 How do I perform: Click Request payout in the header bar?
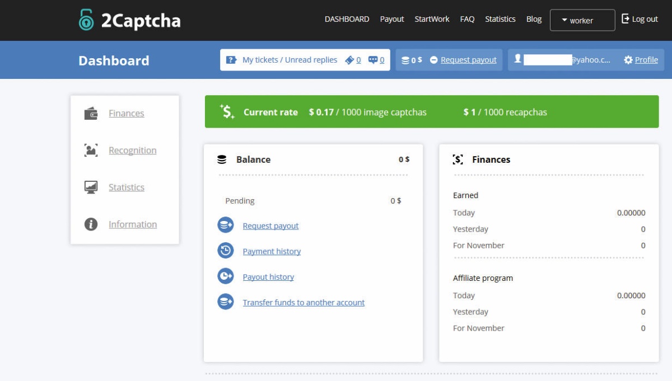pyautogui.click(x=469, y=60)
